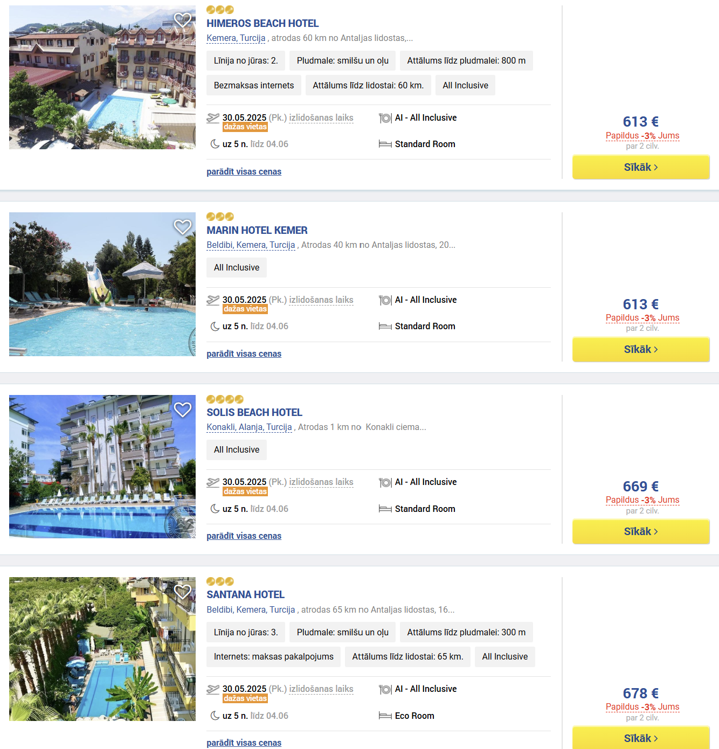The width and height of the screenshot is (719, 749).
Task: Favorite Himeros Beach Hotel with heart icon
Action: [x=183, y=20]
